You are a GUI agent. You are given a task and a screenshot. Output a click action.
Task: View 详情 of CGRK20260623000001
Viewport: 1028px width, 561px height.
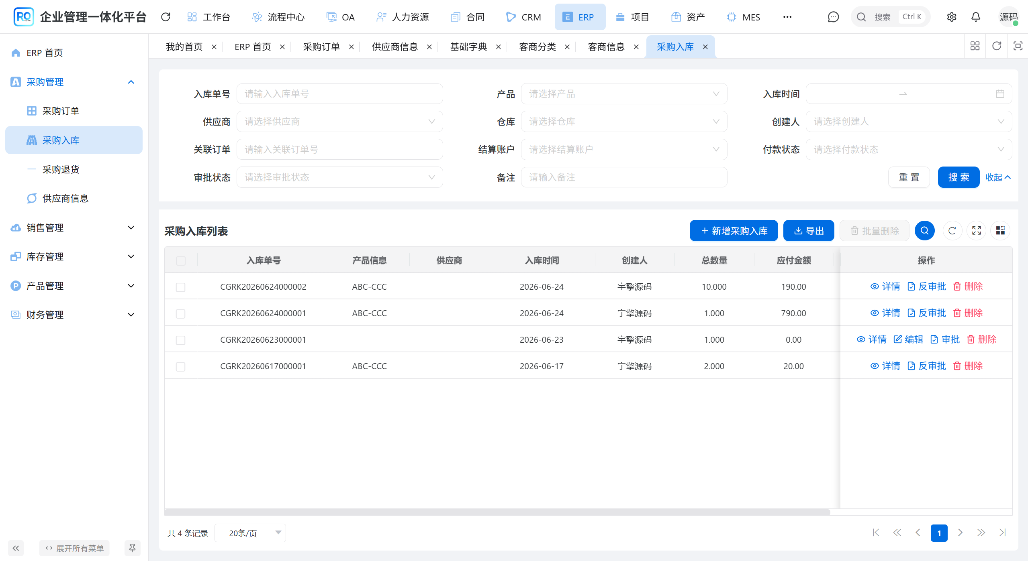(871, 339)
